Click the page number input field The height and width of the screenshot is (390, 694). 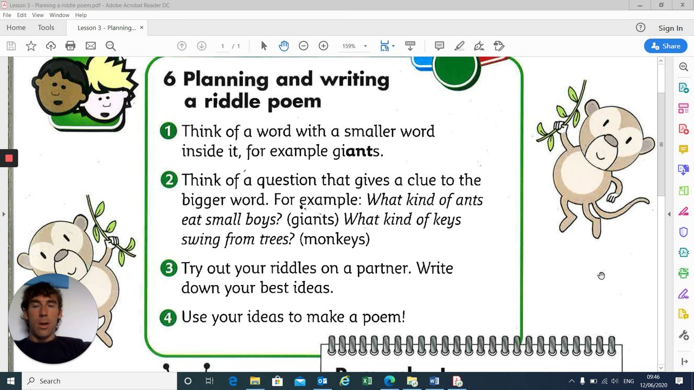coord(222,46)
